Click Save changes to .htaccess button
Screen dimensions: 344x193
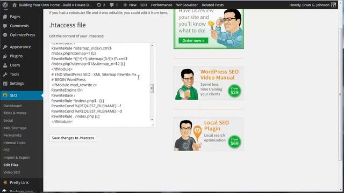pyautogui.click(x=73, y=138)
